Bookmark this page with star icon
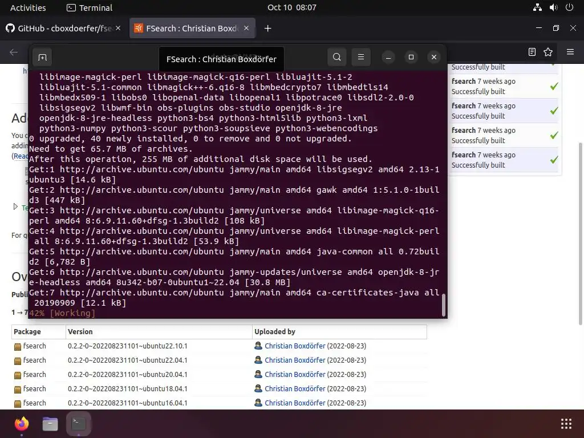Screen dimensions: 584x438 coord(548,52)
